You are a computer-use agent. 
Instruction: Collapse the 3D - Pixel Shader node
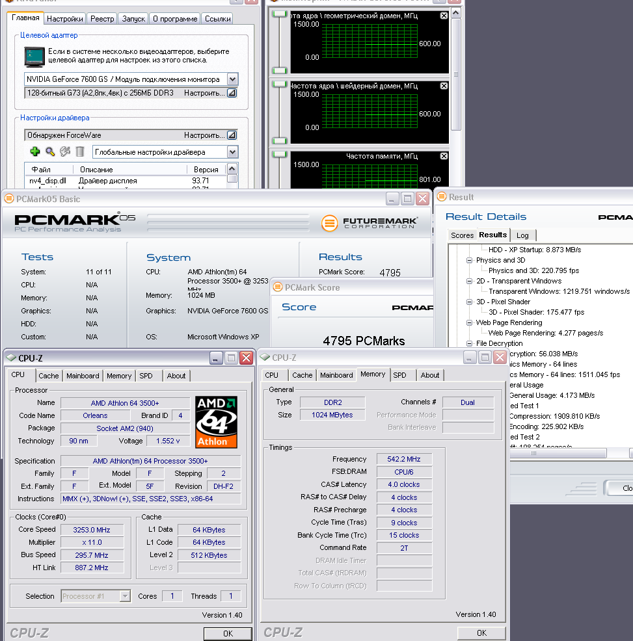469,302
